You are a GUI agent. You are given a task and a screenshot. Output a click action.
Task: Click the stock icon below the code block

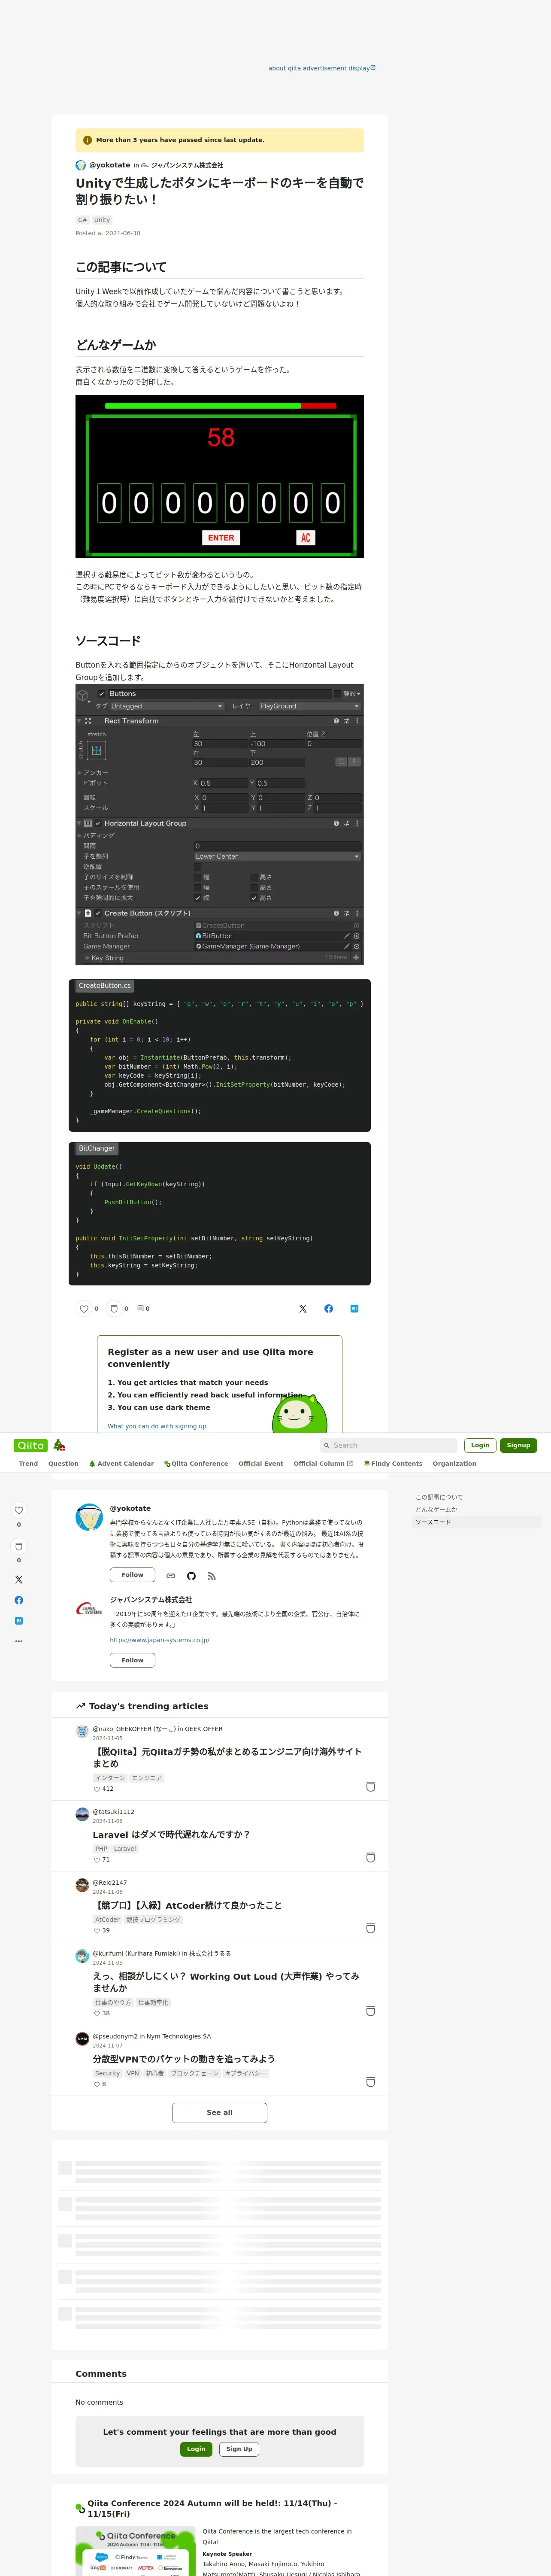pyautogui.click(x=114, y=1308)
